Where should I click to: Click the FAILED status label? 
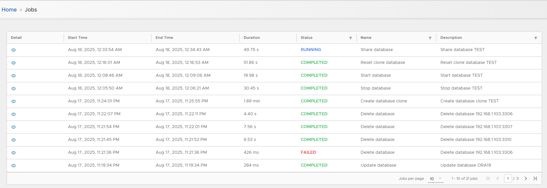click(308, 152)
